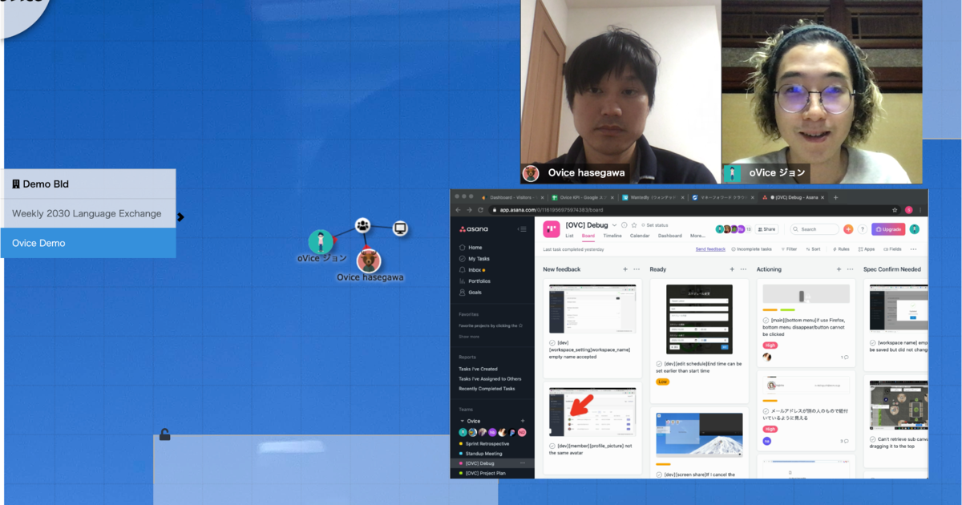
Task: Open the Fields customization
Action: [x=893, y=249]
